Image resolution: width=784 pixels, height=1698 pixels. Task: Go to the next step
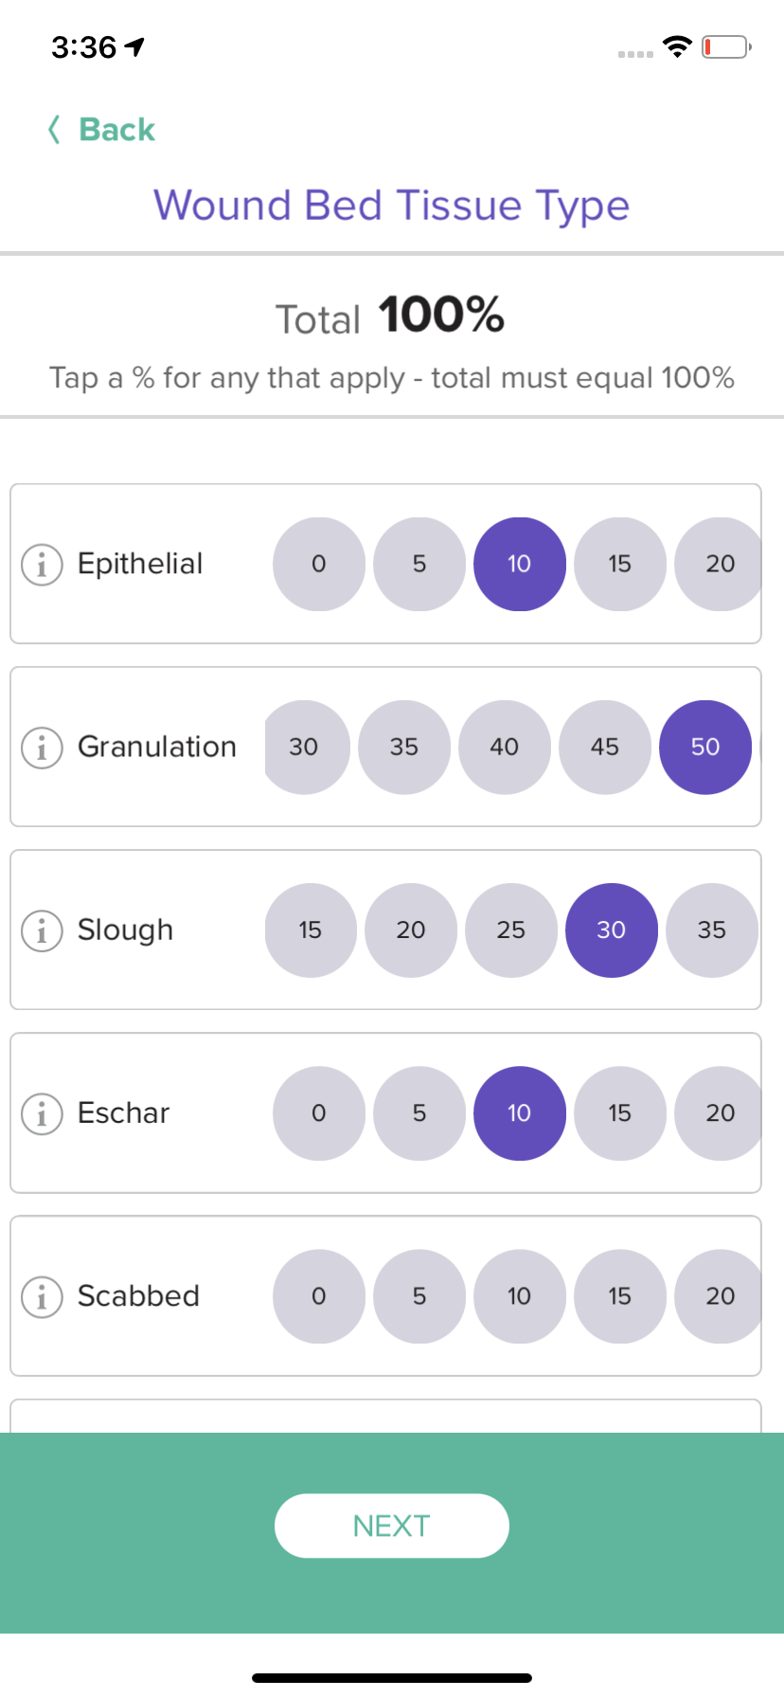point(392,1526)
